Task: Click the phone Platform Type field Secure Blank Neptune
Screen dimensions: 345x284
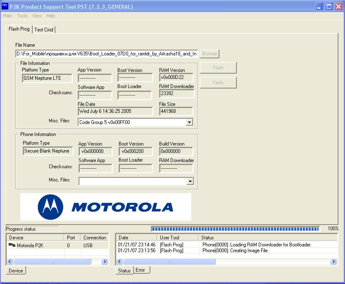Action: click(x=48, y=151)
